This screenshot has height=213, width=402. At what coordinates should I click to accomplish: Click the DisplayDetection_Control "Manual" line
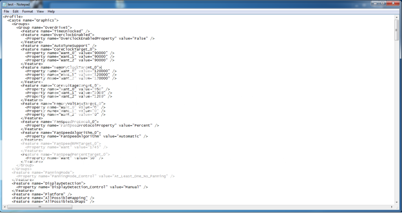[x=82, y=187]
